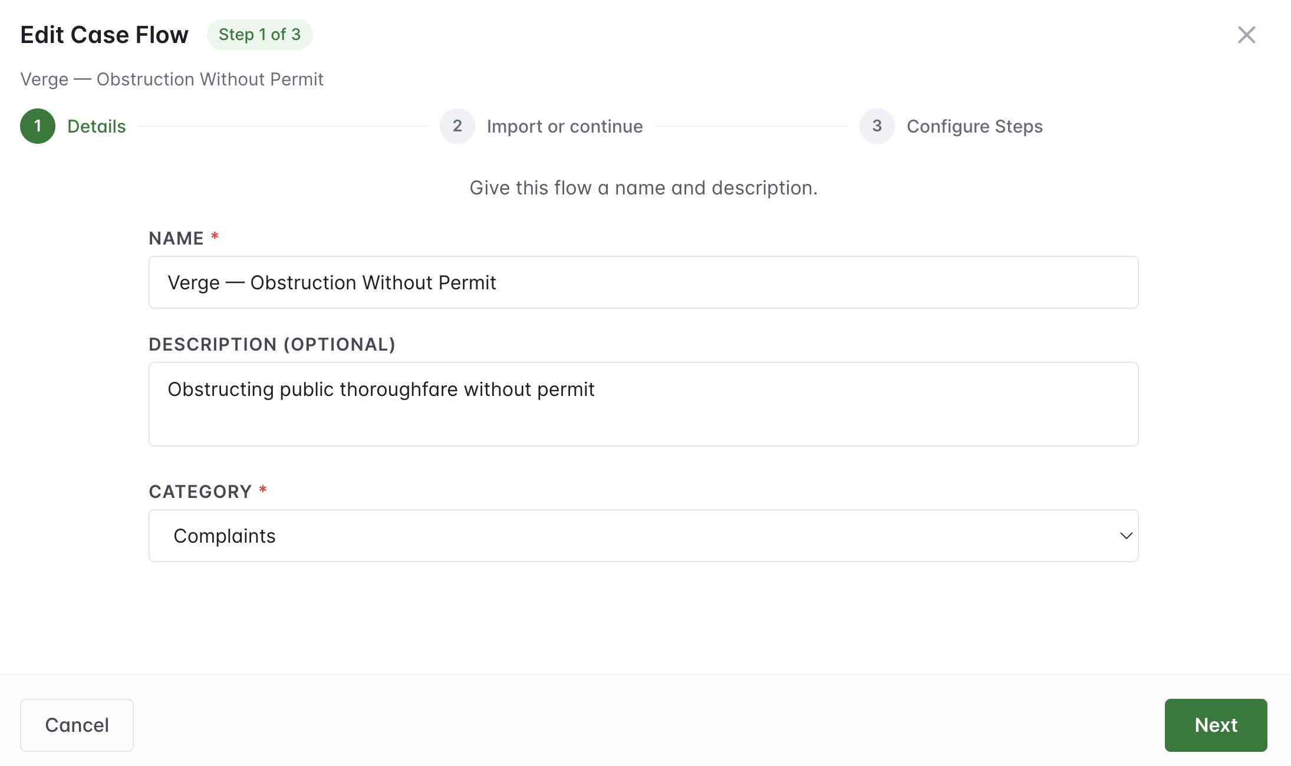The width and height of the screenshot is (1291, 766).
Task: Click the Edit Case Flow title
Action: coord(104,35)
